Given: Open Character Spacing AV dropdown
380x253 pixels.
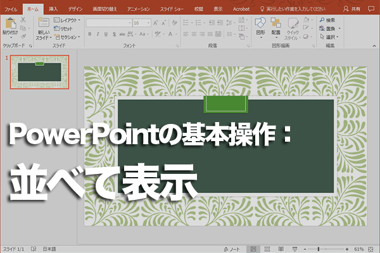Looking at the screenshot, I should point(132,34).
